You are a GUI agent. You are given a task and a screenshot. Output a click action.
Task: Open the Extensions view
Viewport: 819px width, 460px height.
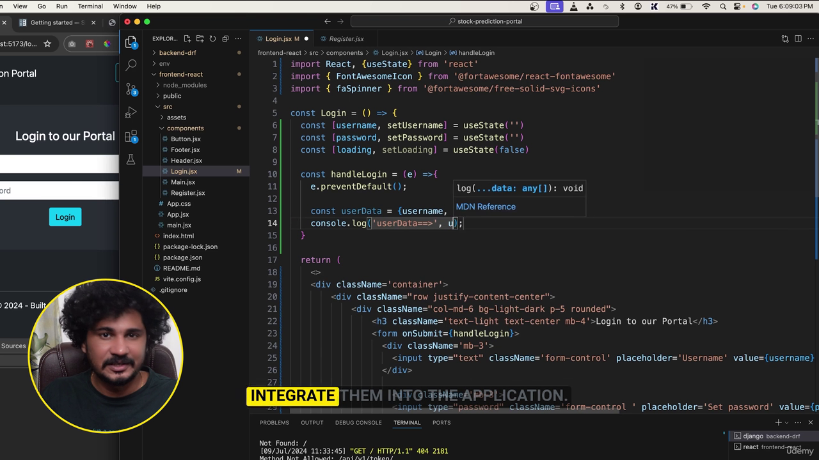point(131,136)
